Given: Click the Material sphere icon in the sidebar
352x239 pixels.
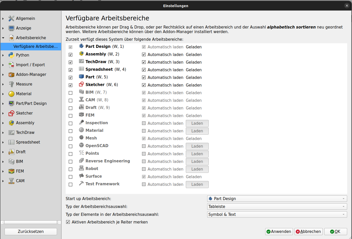Looking at the screenshot, I should pyautogui.click(x=11, y=94).
